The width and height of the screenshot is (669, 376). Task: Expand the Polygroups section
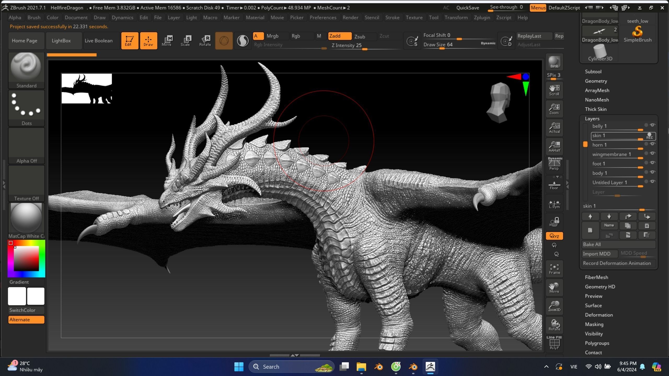(x=597, y=343)
